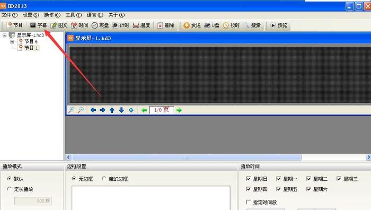
Task: Toggle the 星期五 checkbox
Action: click(278, 189)
